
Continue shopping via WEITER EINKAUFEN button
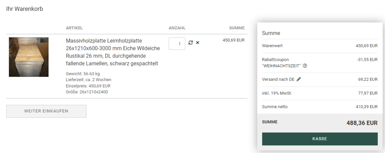point(46,111)
